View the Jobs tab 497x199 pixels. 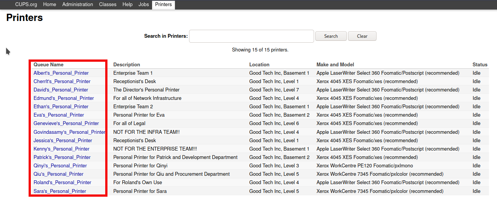[144, 5]
